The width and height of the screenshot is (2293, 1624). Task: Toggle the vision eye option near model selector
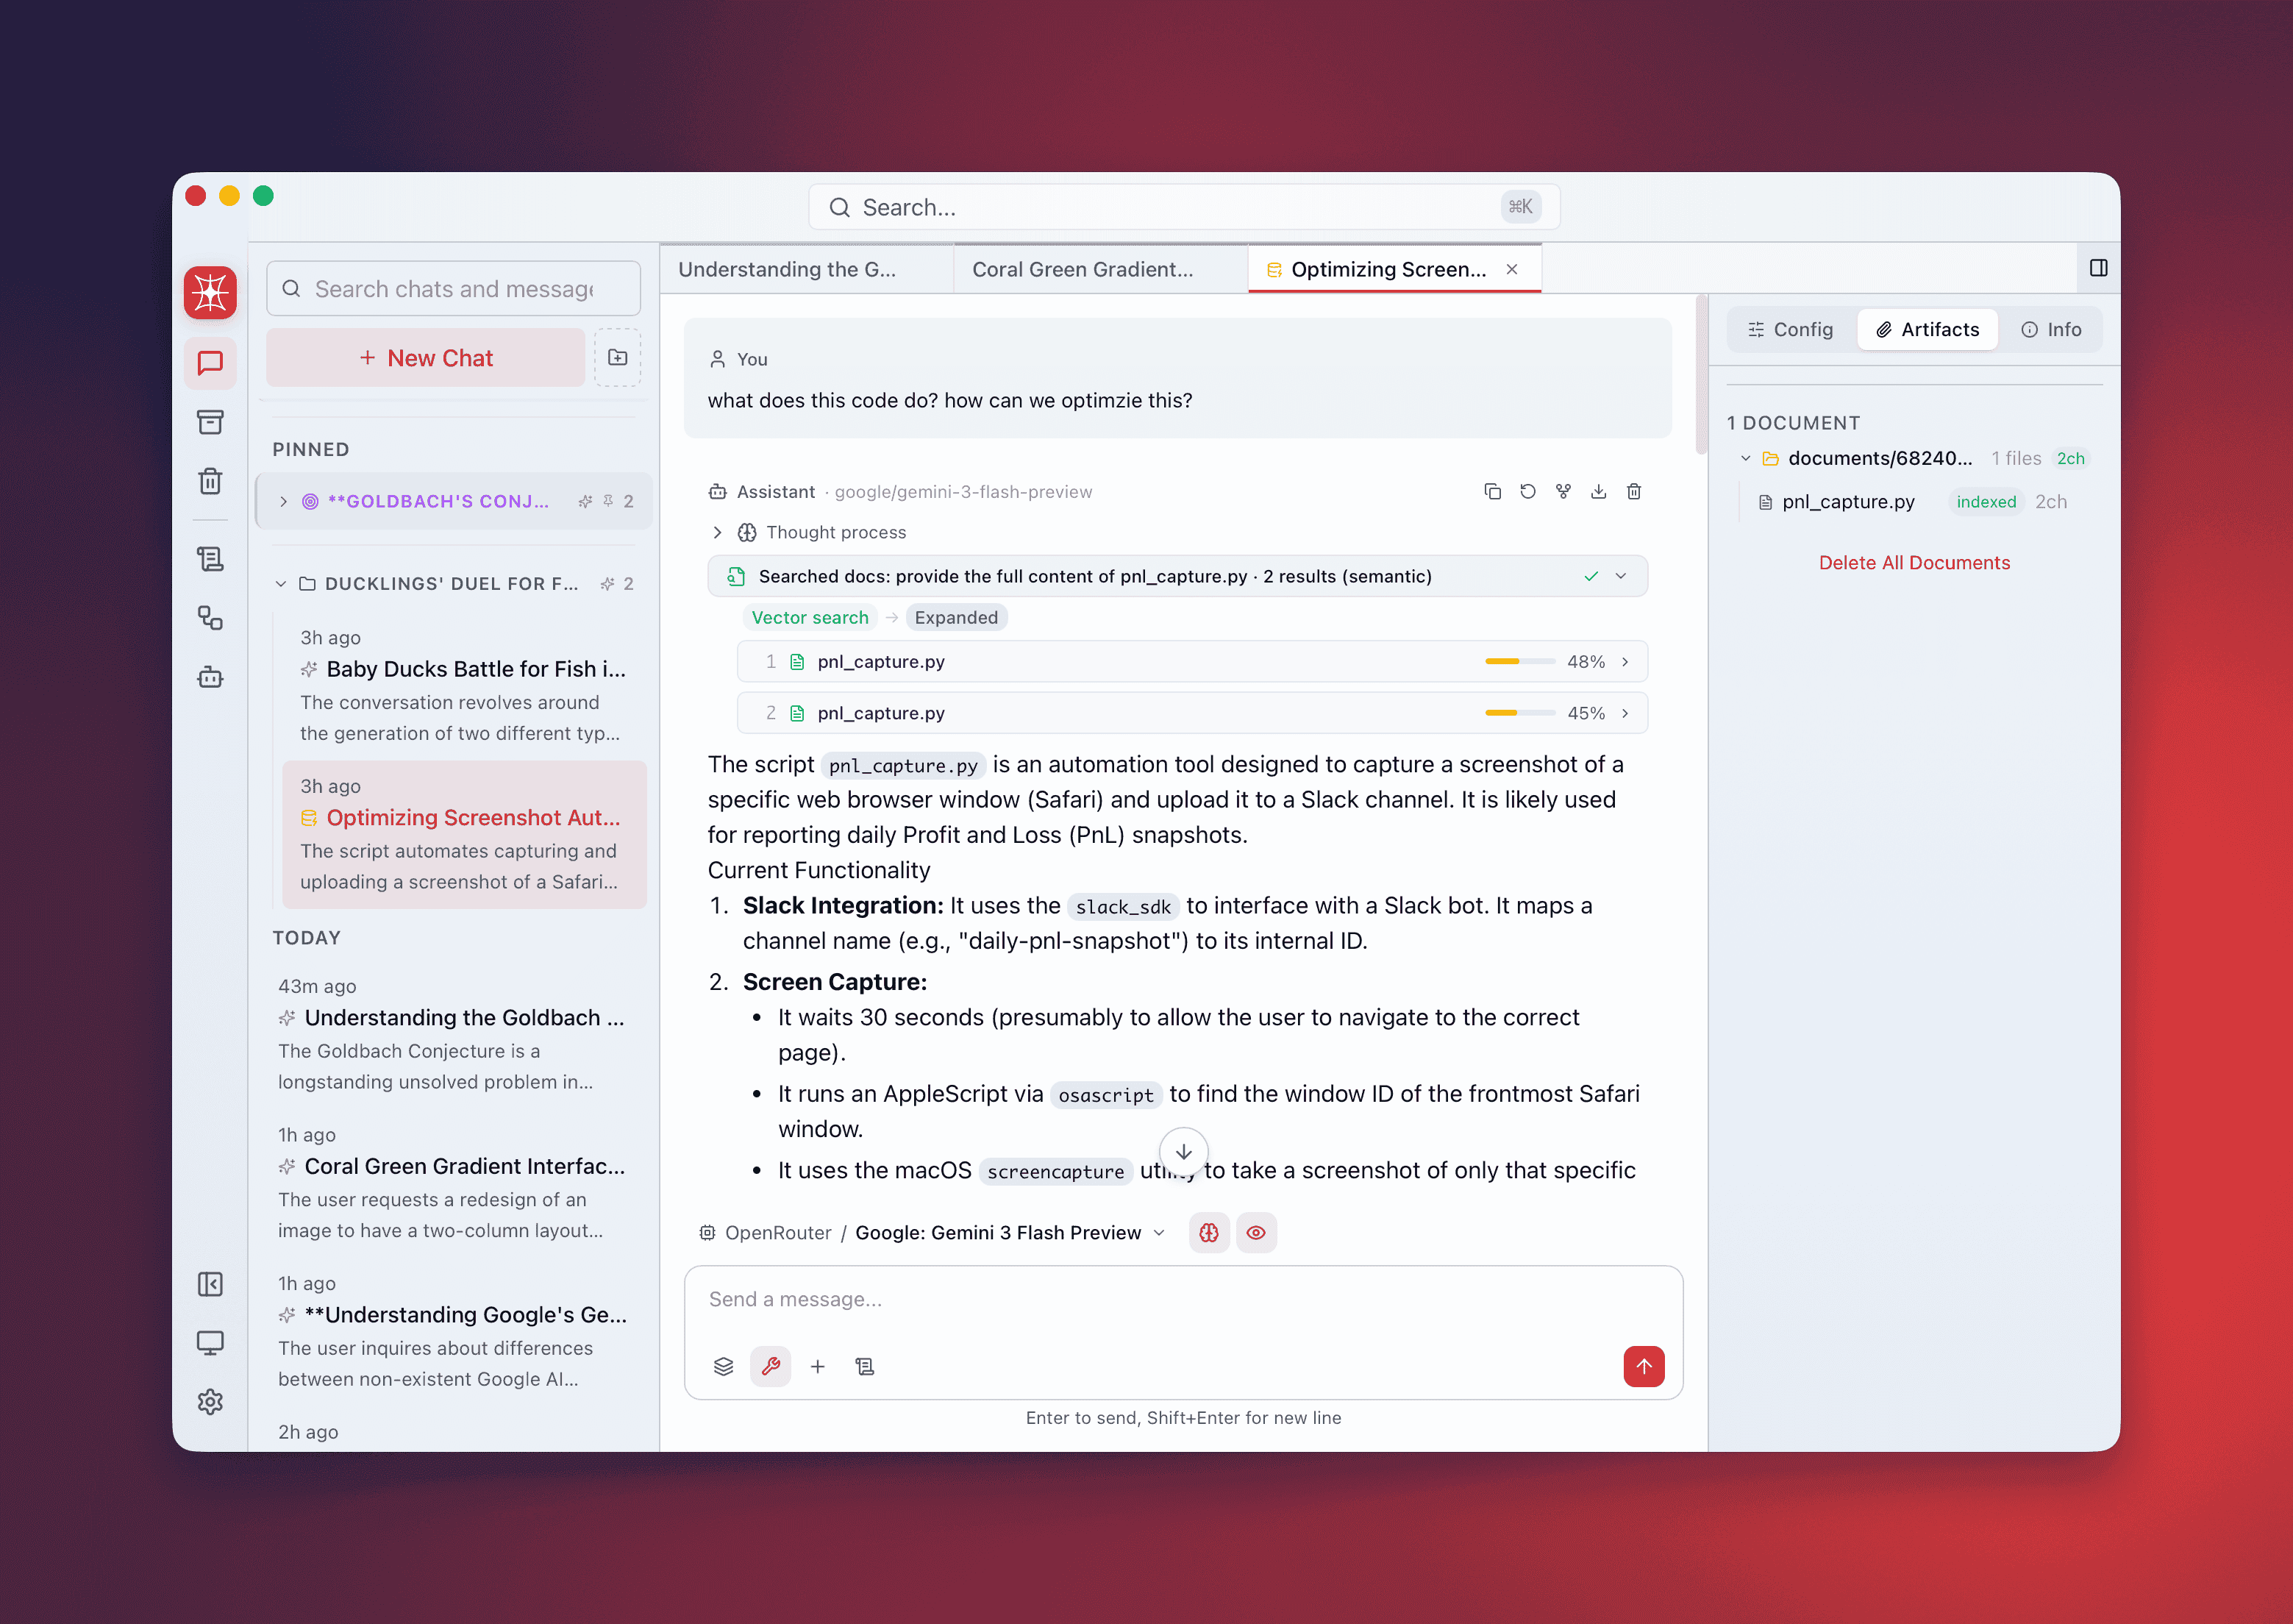[1257, 1232]
